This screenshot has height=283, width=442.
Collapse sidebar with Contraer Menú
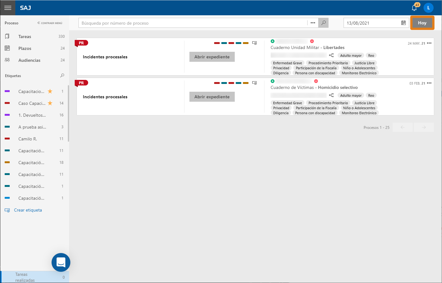click(50, 23)
